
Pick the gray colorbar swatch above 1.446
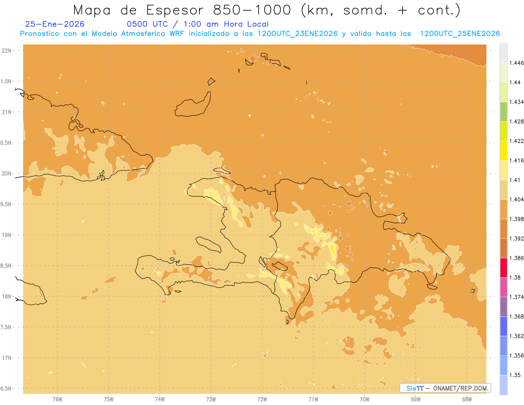click(503, 53)
